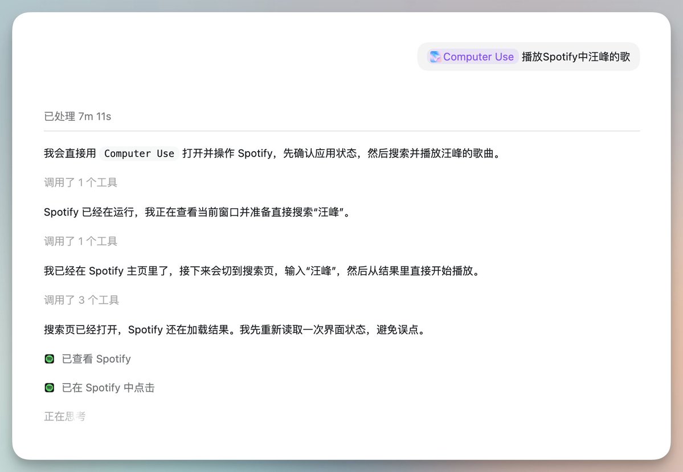Screen dimensions: 683x472
Task: Click the Computer Use icon in prompt bubble
Action: click(x=435, y=56)
